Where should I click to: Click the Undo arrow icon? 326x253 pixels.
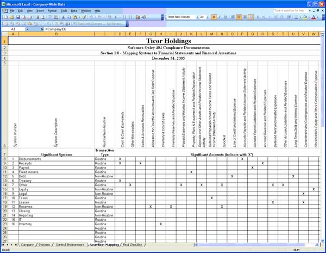[91, 17]
